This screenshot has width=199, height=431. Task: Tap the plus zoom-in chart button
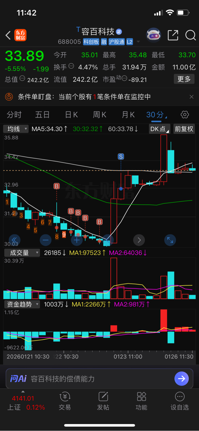pos(77,240)
